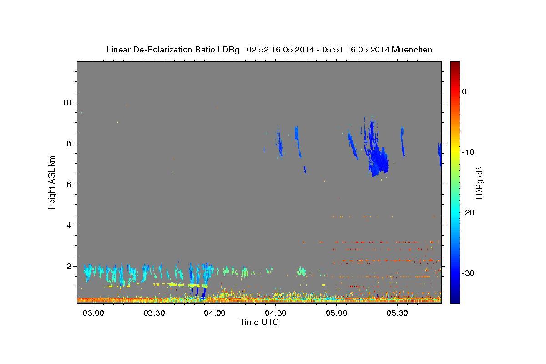546x364 pixels.
Task: Click the 05:00 time tick label
Action: tap(337, 313)
